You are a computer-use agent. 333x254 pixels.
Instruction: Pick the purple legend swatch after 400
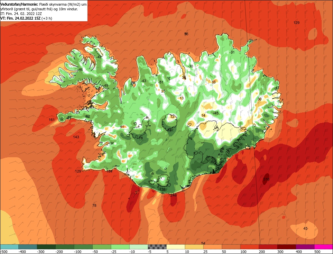click(x=305, y=247)
